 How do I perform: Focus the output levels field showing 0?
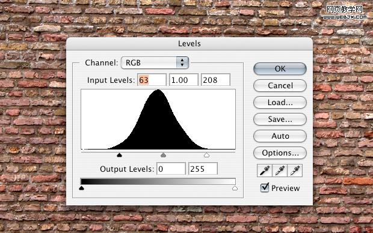click(x=171, y=169)
